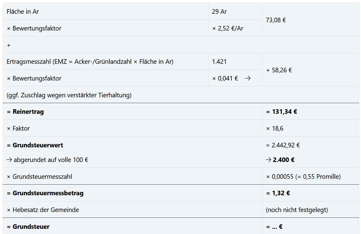Click the 29 Ar value
Viewport: 361px width, 234px height.
point(219,12)
